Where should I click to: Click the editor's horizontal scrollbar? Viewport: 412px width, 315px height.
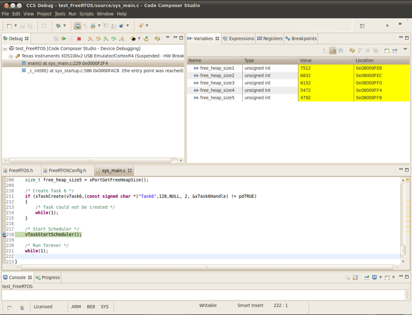(207, 267)
